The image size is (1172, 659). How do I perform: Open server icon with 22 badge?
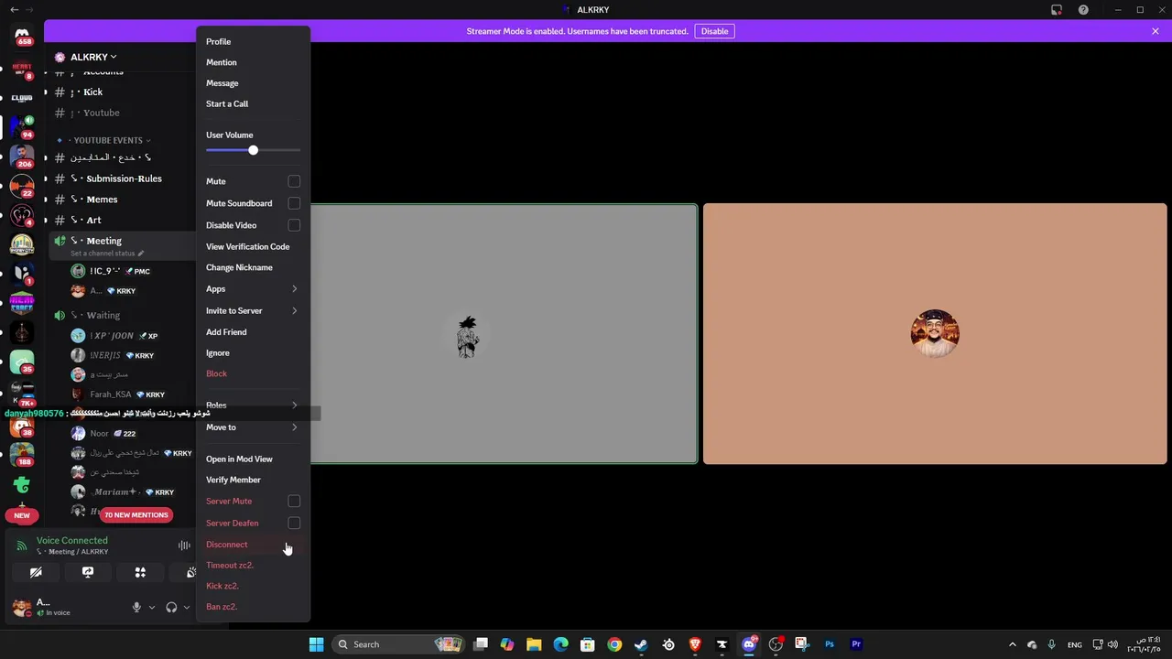pos(22,185)
